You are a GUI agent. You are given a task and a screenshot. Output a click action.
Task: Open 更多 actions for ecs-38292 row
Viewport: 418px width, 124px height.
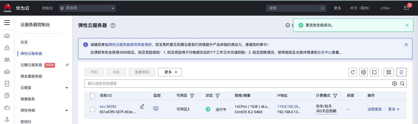[x=394, y=109]
